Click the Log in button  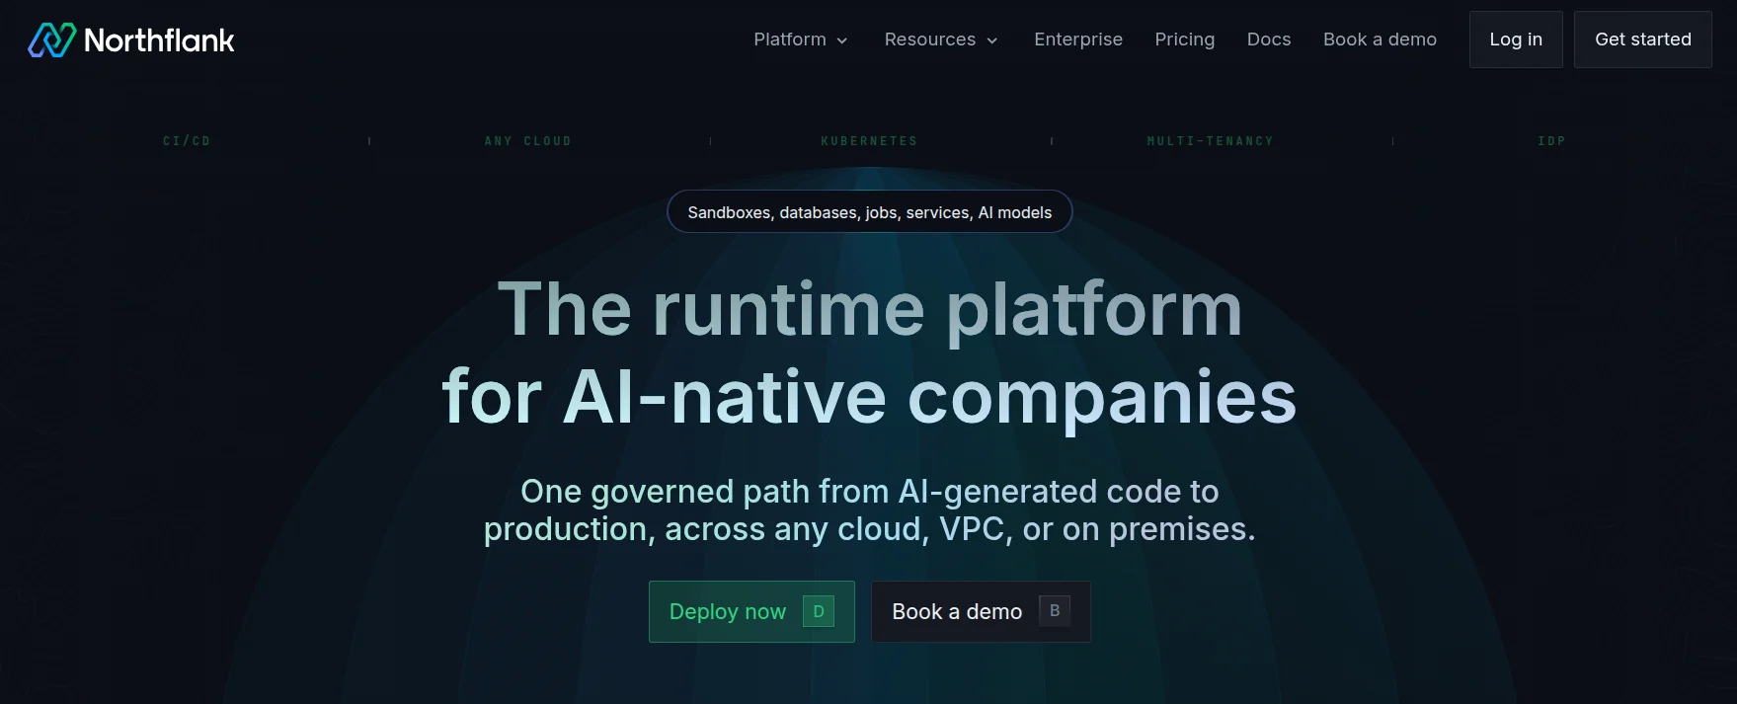point(1516,39)
